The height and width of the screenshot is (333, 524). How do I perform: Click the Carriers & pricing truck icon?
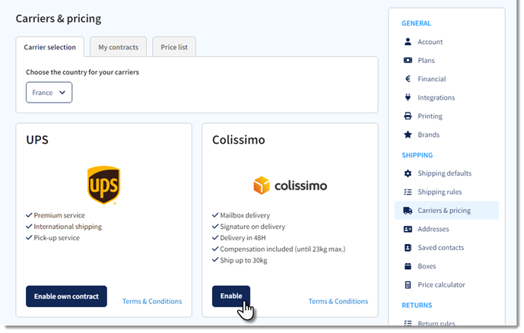point(408,211)
